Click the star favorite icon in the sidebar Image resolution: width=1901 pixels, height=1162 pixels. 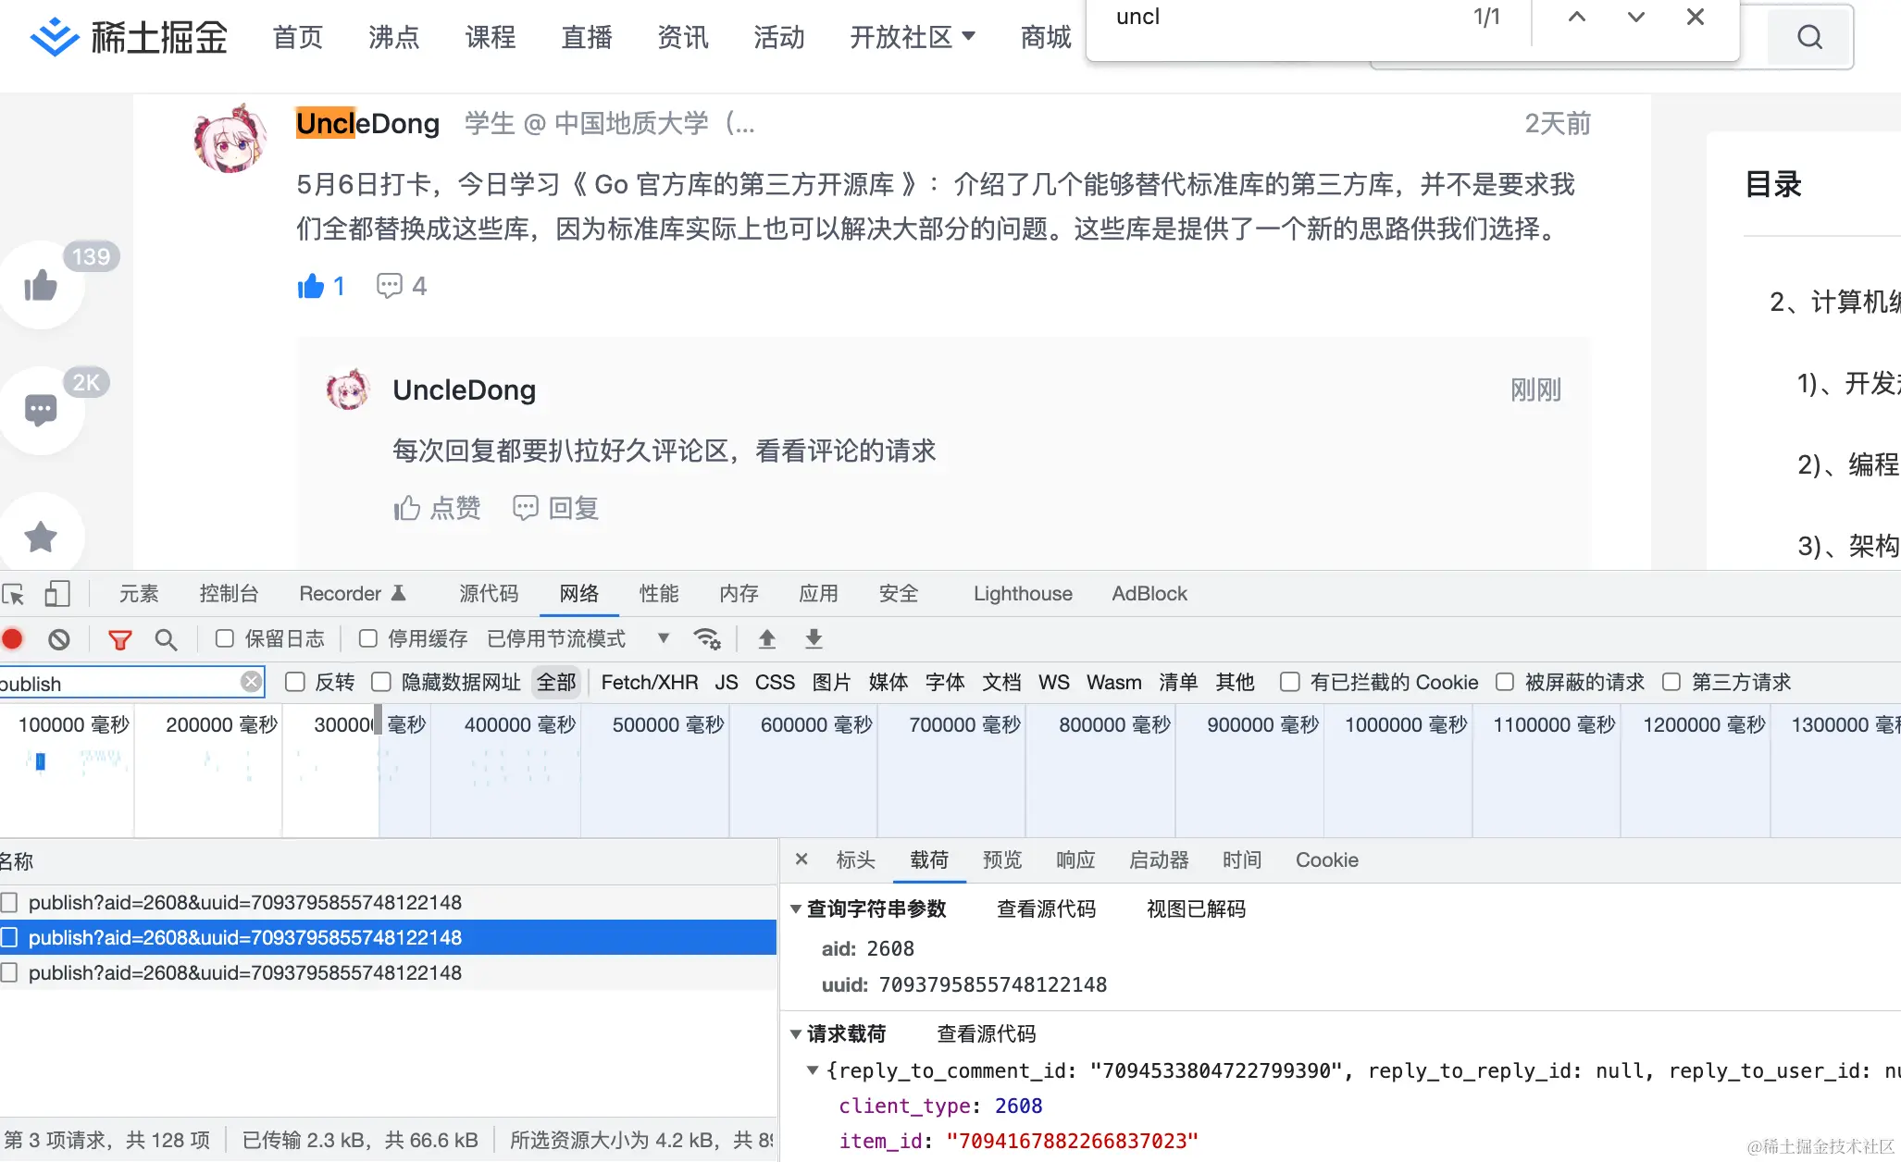41,537
